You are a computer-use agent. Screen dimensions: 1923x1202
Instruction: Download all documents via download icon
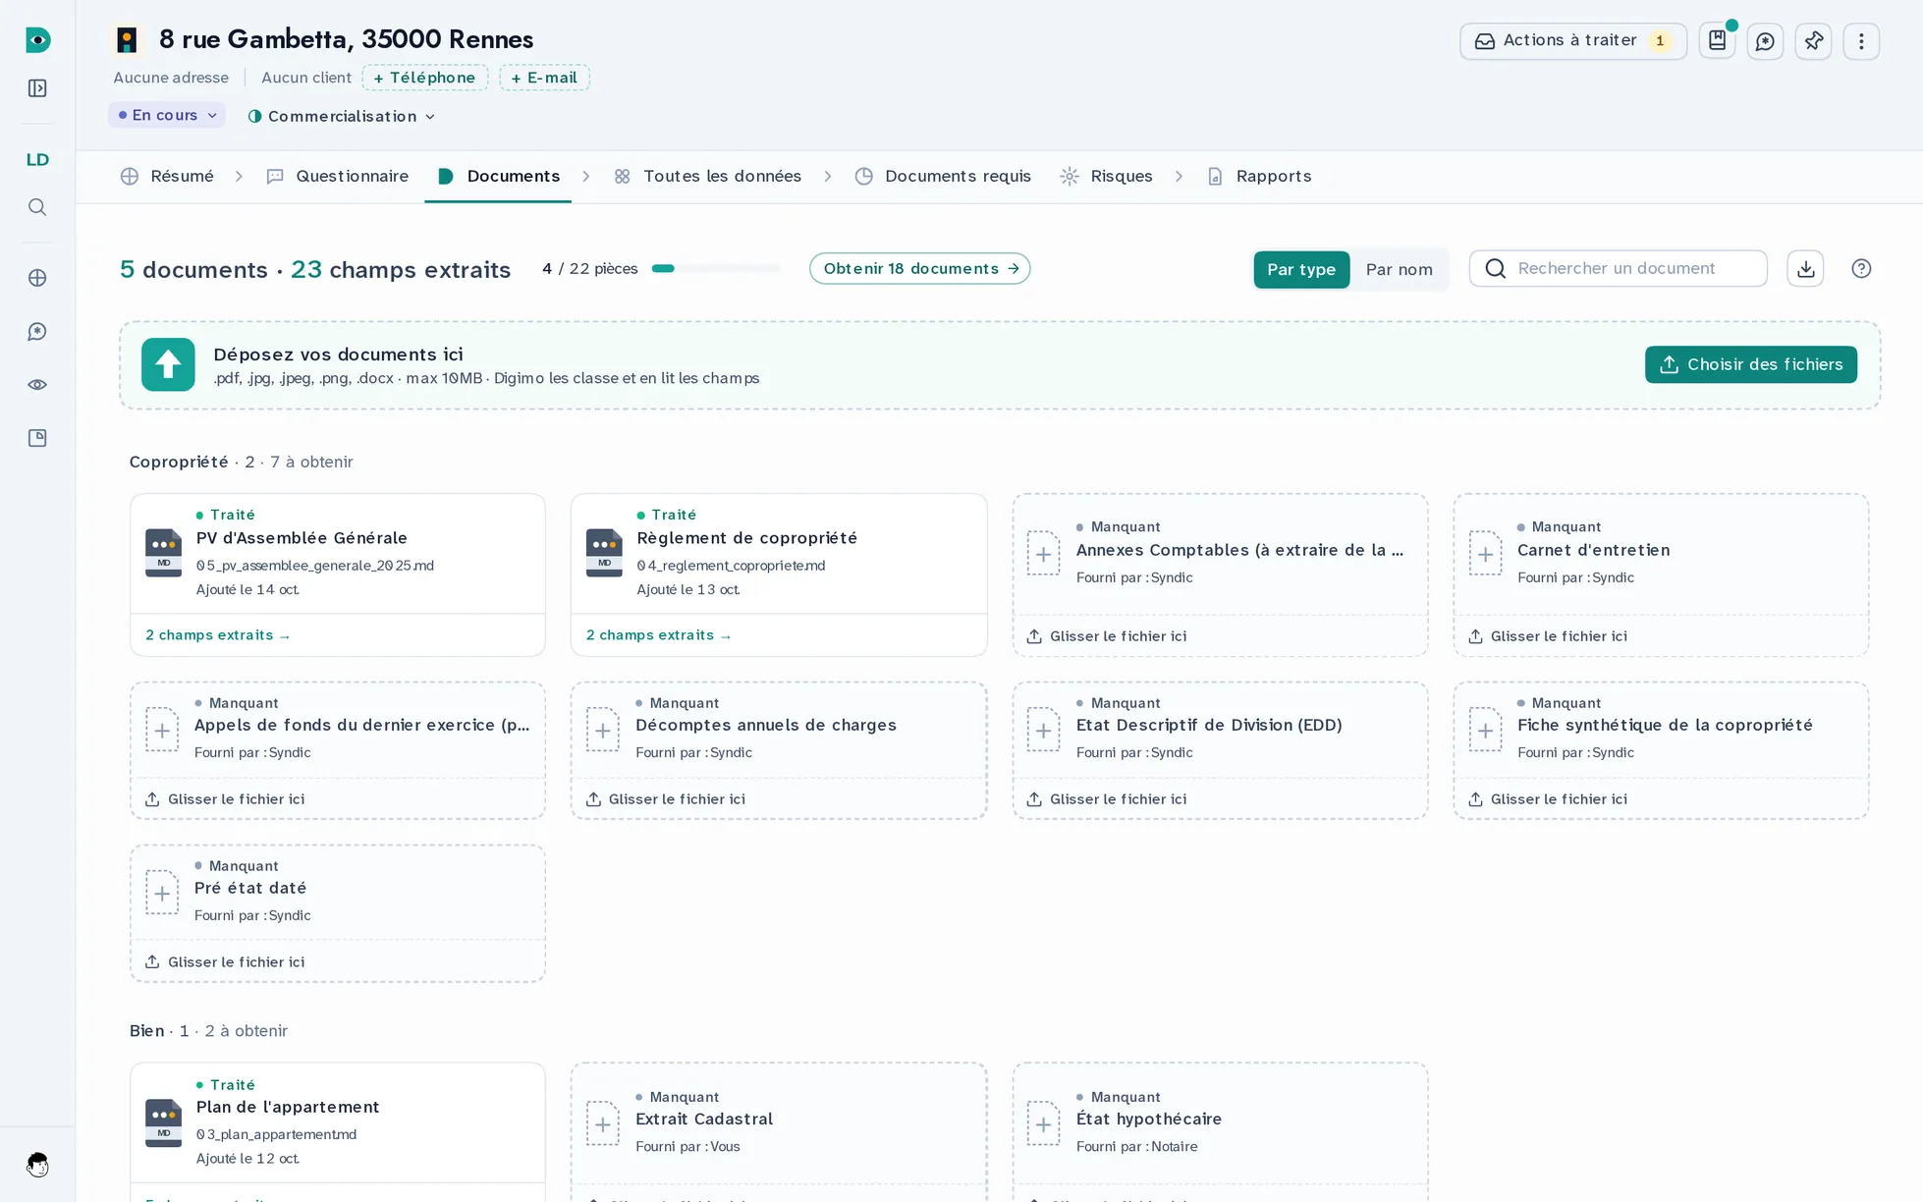1805,268
